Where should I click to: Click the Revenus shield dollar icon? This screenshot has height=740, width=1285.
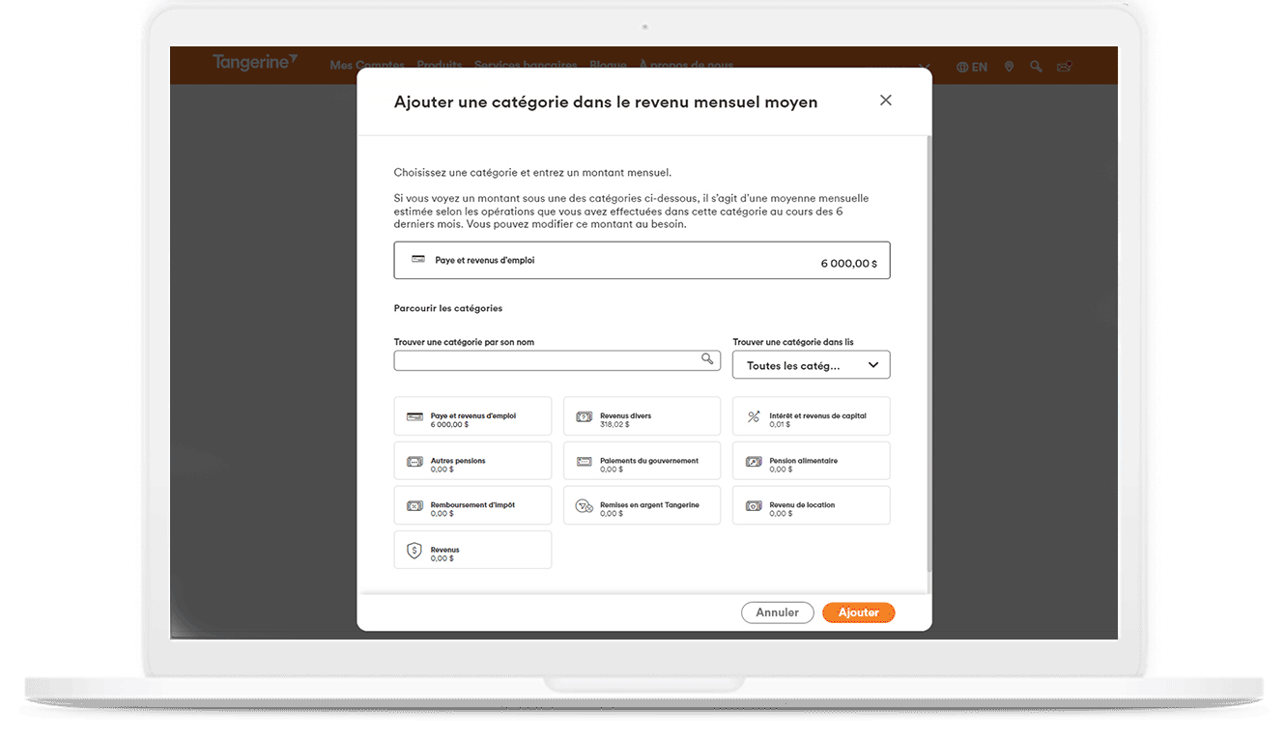(x=414, y=551)
